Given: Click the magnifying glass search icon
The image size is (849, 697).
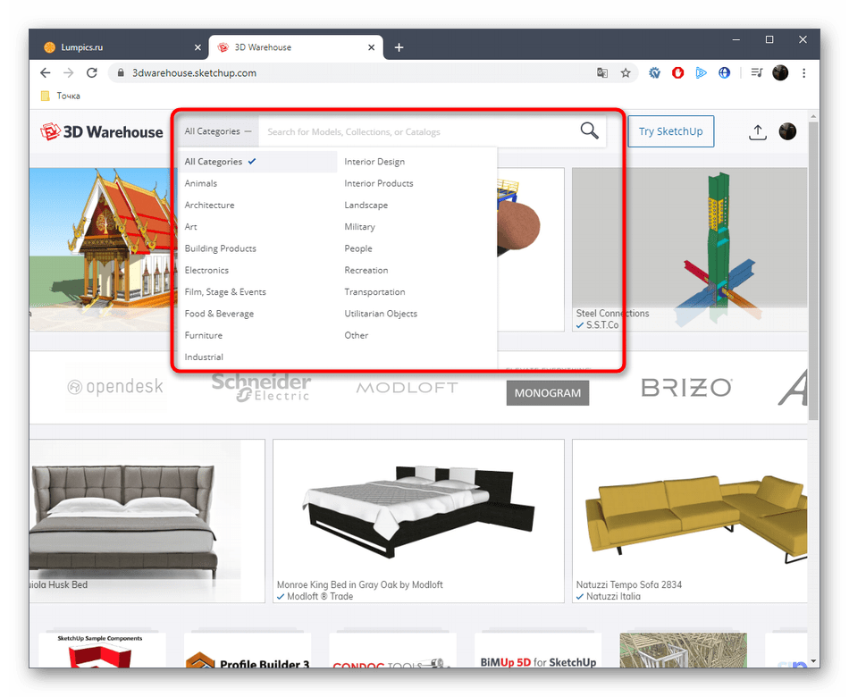Looking at the screenshot, I should 589,131.
